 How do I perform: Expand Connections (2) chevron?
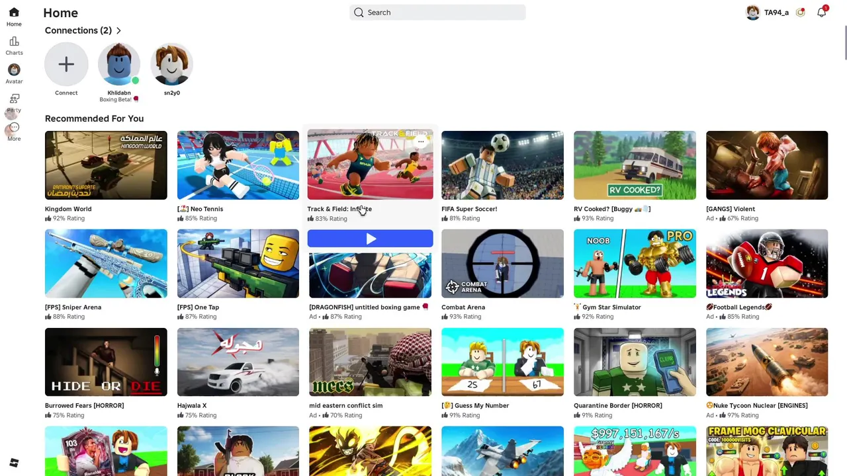tap(118, 30)
